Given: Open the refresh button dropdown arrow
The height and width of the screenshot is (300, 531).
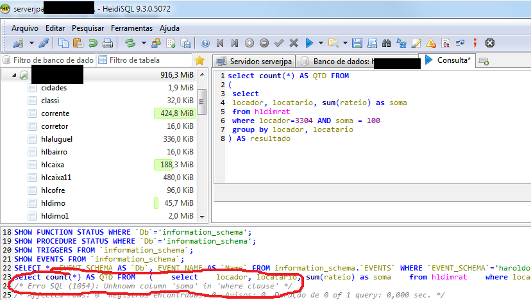Looking at the screenshot, I should pyautogui.click(x=144, y=43).
